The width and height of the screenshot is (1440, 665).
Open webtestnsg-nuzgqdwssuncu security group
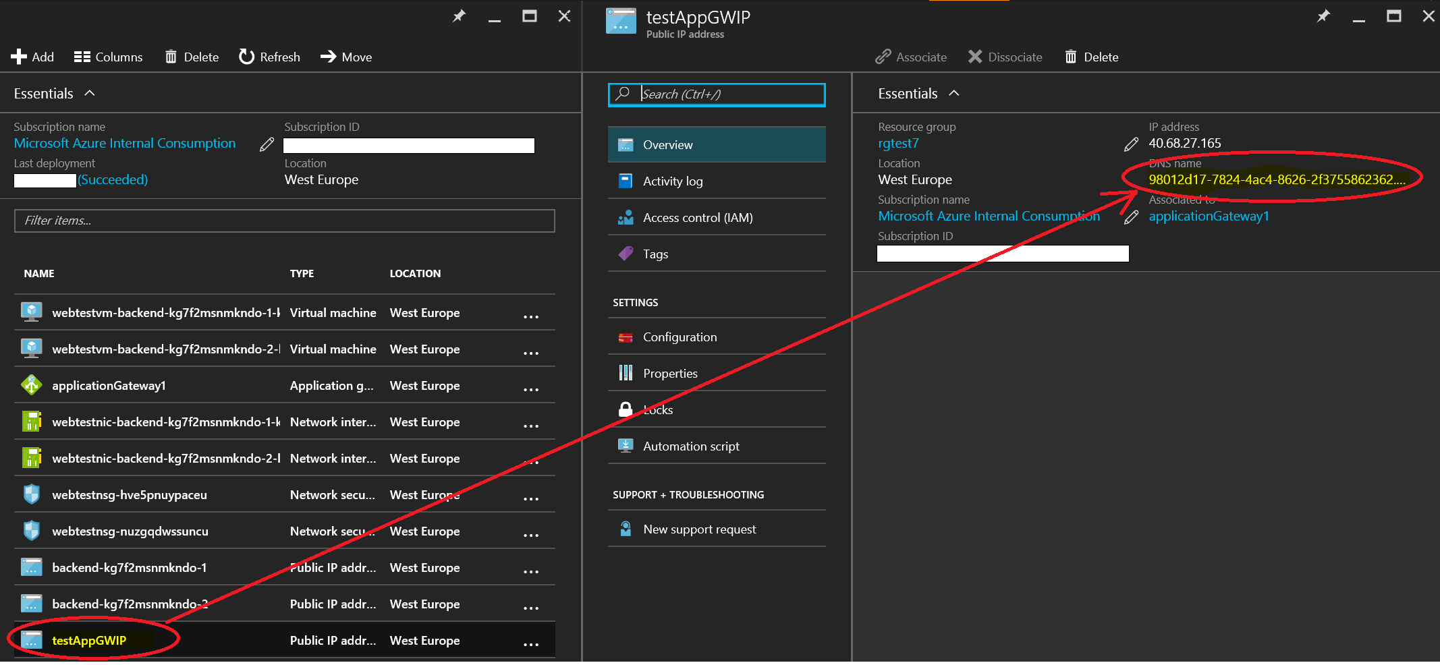130,531
